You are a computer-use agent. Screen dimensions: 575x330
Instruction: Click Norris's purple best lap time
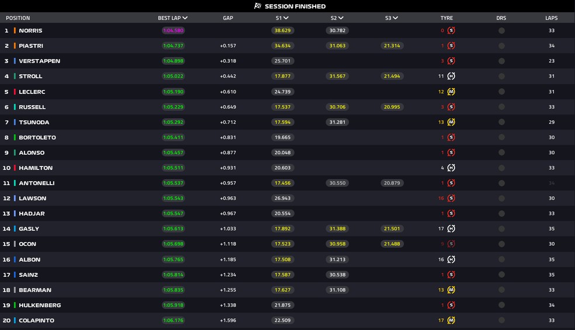(172, 30)
